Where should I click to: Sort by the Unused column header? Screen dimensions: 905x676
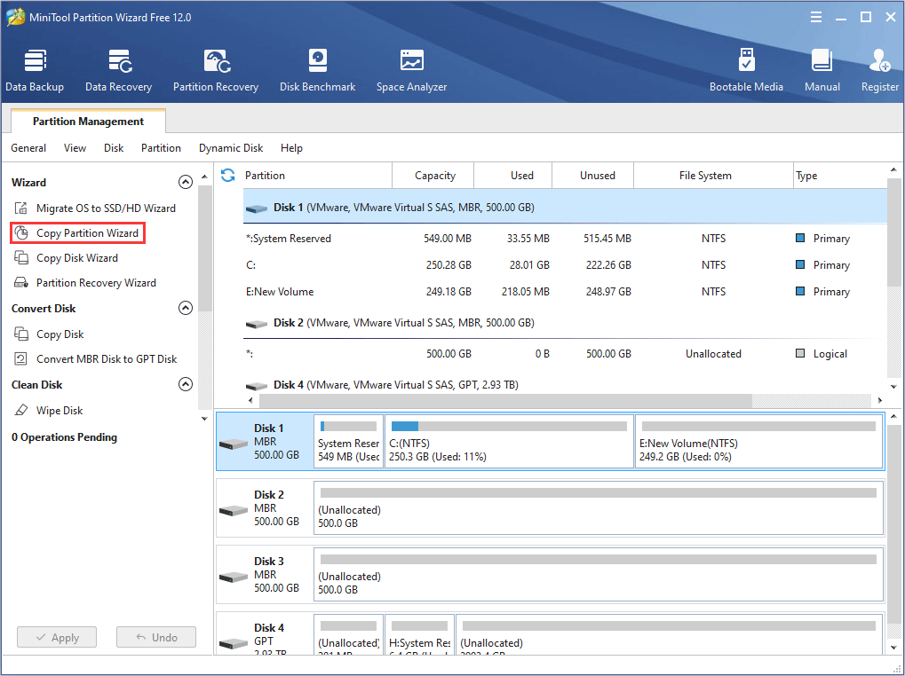point(592,175)
